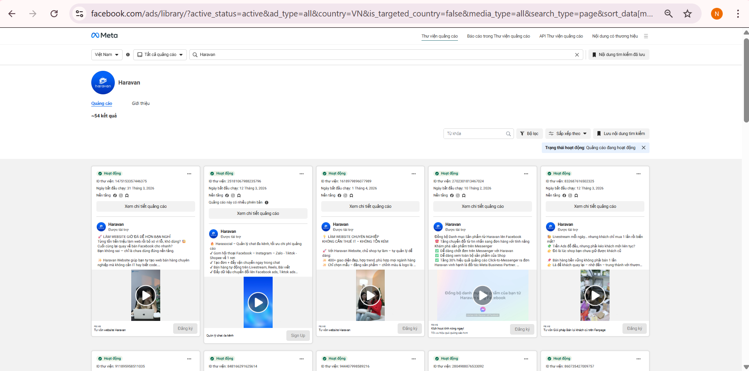The width and height of the screenshot is (749, 371).
Task: Click ID thư viện: 944407998589216
Action: pos(345,367)
